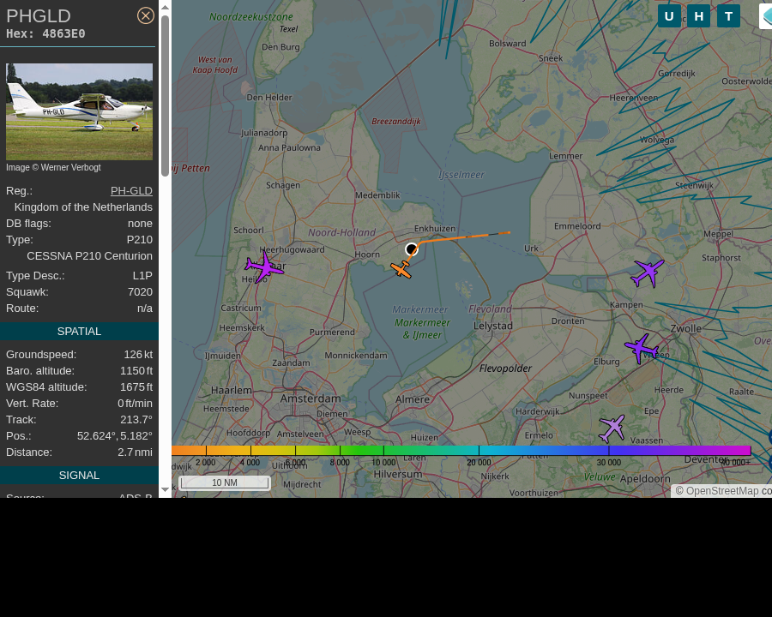
Task: Toggle the T map button
Action: coord(728,16)
